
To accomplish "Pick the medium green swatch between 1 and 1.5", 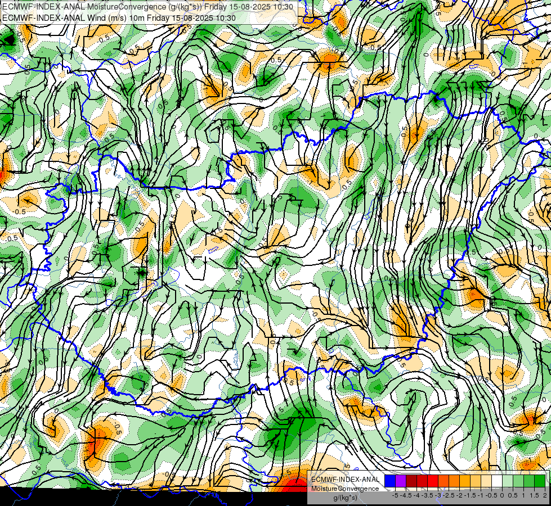I will 529,481.
